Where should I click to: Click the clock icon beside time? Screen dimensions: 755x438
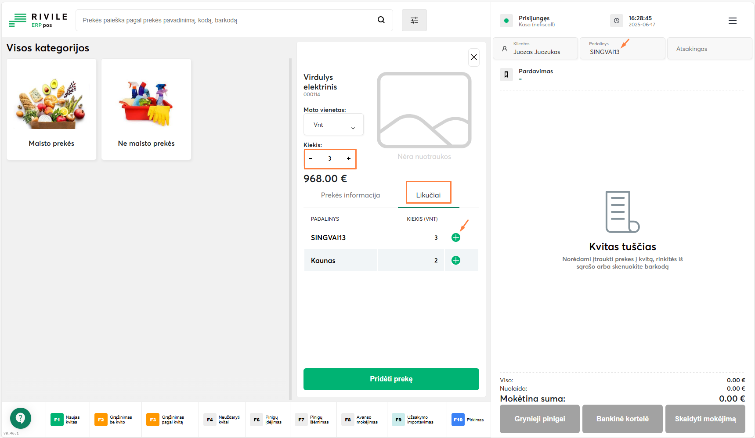point(616,21)
